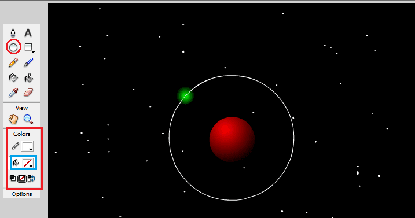The width and height of the screenshot is (415, 218).
Task: Click the Swap Colors button
Action: [31, 179]
